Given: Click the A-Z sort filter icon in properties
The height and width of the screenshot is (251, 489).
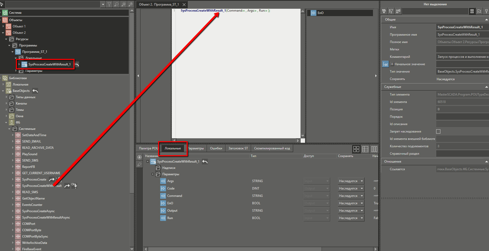Looking at the screenshot, I should coord(391,11).
